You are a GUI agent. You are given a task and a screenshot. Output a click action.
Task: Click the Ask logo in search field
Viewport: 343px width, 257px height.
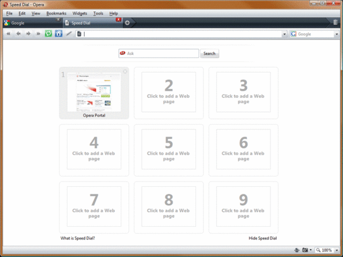click(x=122, y=53)
